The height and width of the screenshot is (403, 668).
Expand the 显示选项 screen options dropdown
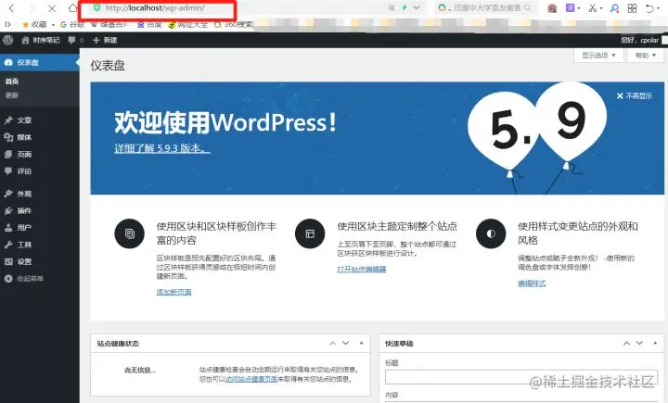tap(598, 56)
